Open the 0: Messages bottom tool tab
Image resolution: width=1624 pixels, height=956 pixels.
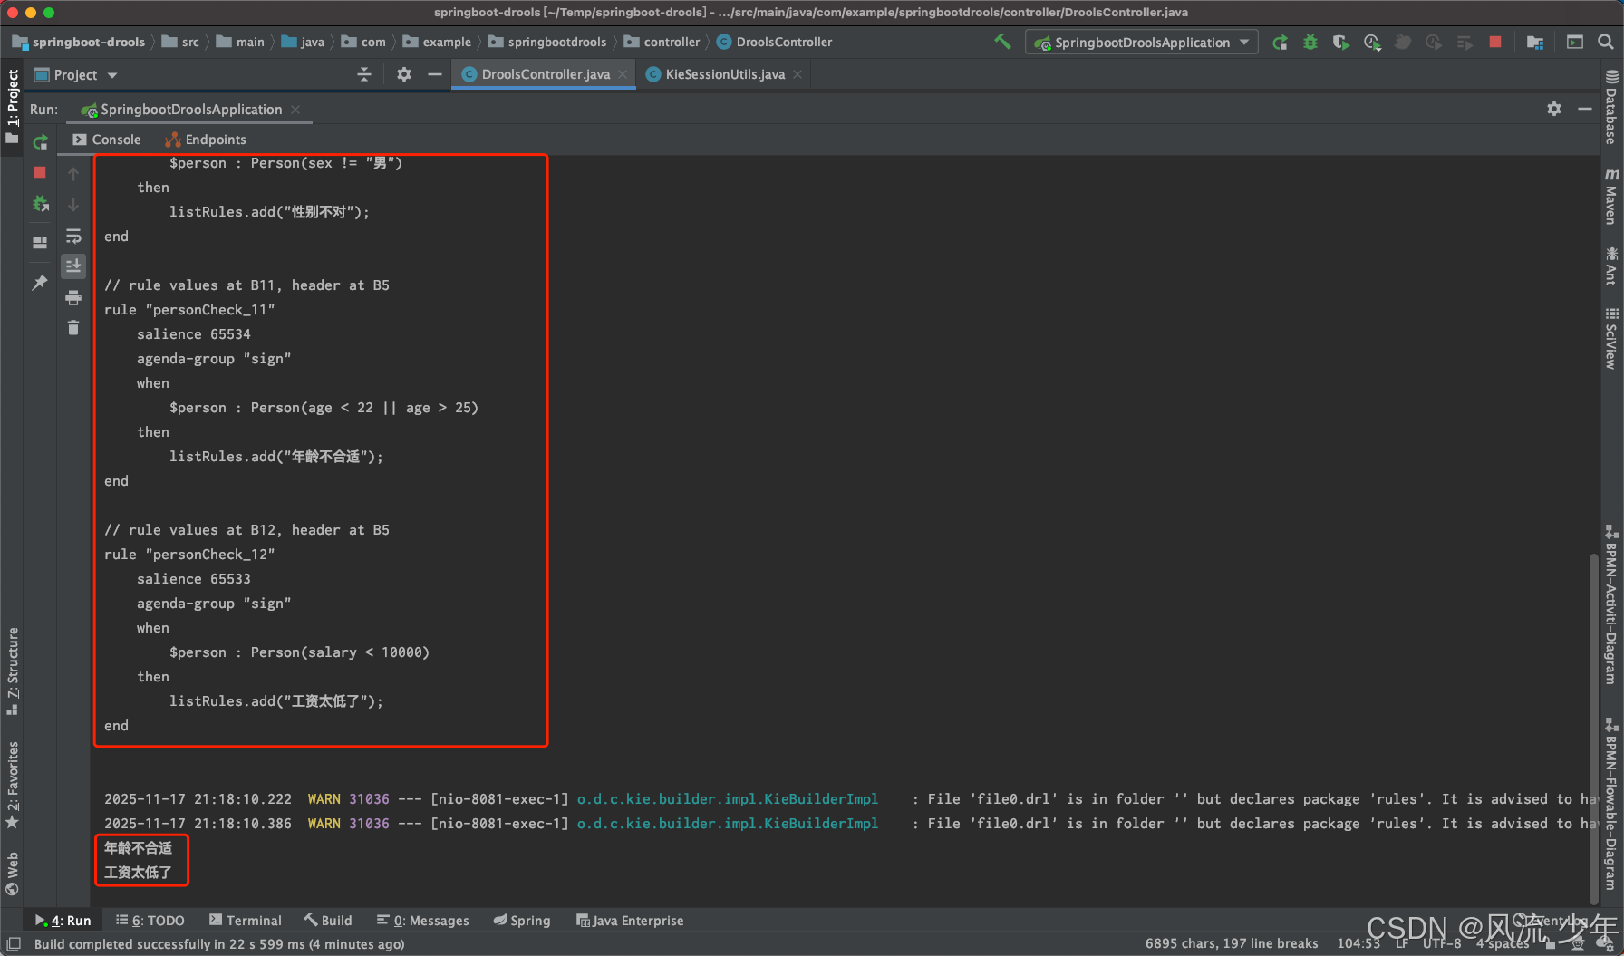(x=423, y=921)
